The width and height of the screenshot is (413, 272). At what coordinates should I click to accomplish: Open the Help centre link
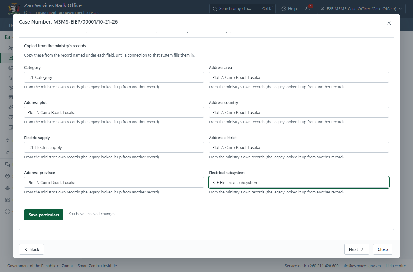click(396, 266)
